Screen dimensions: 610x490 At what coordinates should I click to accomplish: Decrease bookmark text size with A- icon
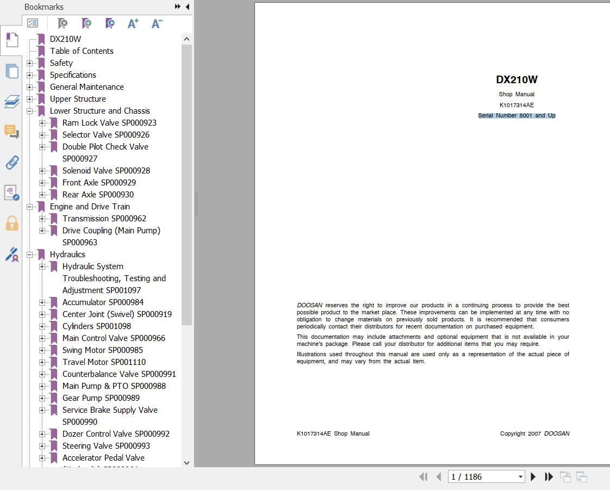157,23
